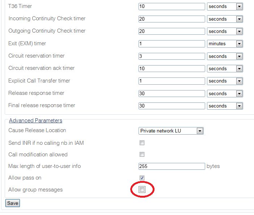Open Final release response timer units dropdown
This screenshot has height=215, width=254.
coord(225,106)
